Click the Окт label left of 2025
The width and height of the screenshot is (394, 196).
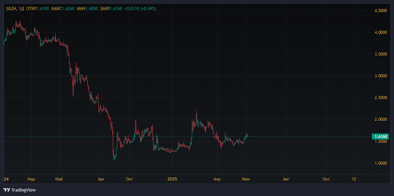tap(129, 179)
